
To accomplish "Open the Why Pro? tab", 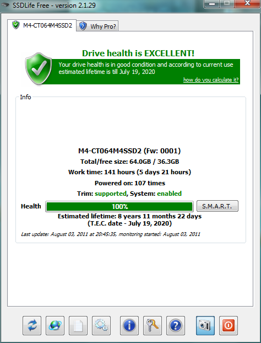I will coord(97,26).
